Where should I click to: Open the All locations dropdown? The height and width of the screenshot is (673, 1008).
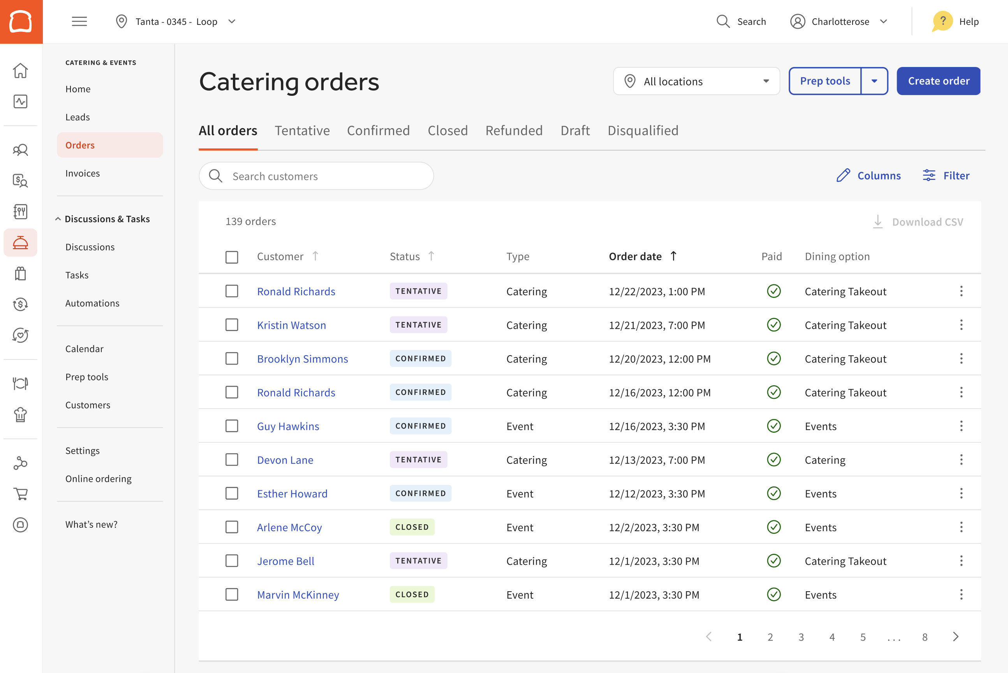click(696, 81)
